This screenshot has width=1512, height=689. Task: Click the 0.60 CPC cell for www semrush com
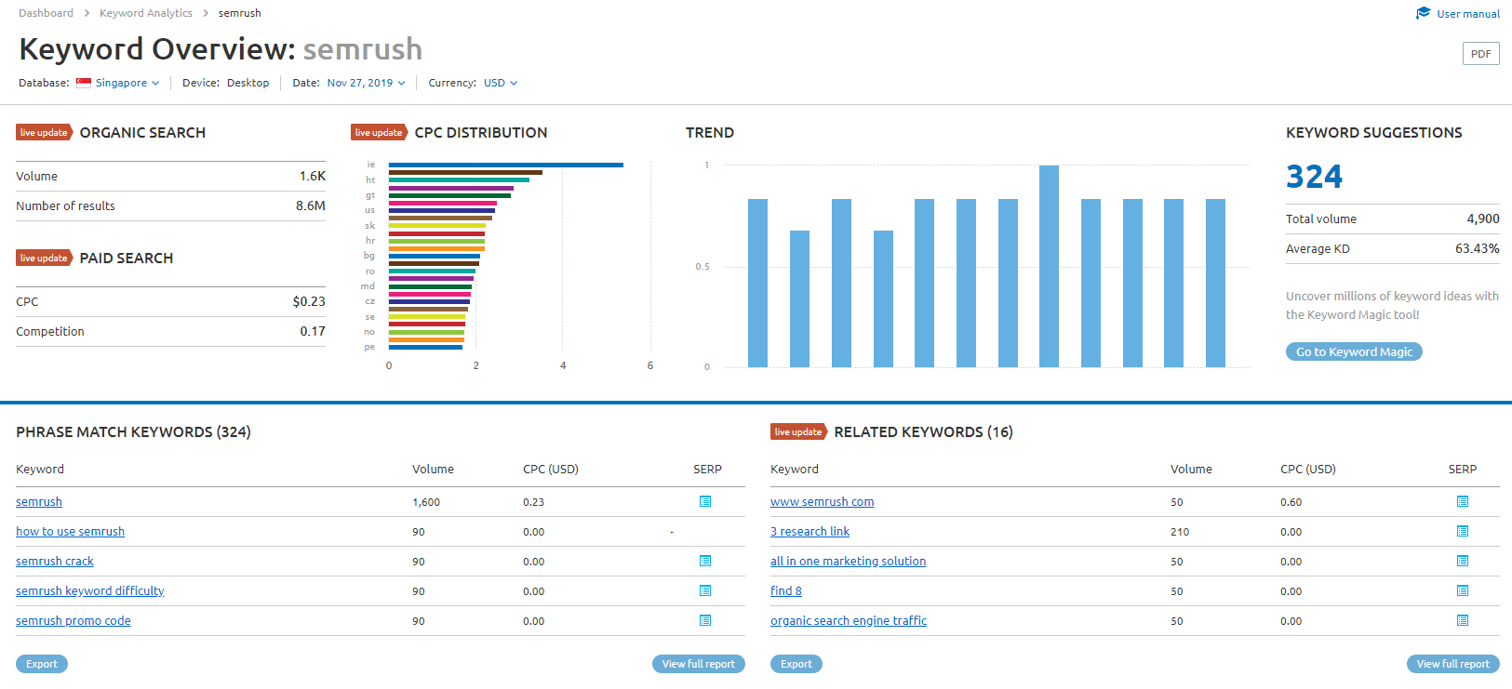(1291, 502)
